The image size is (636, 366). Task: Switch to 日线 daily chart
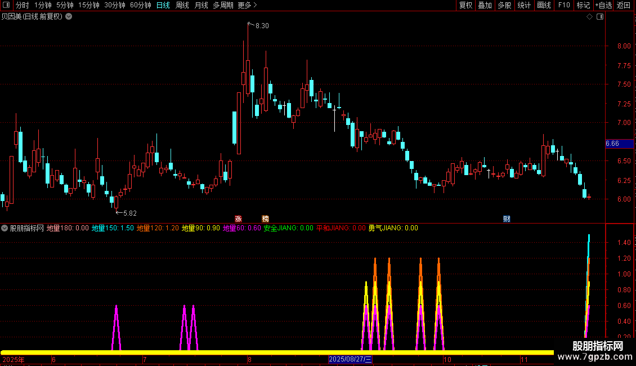163,5
